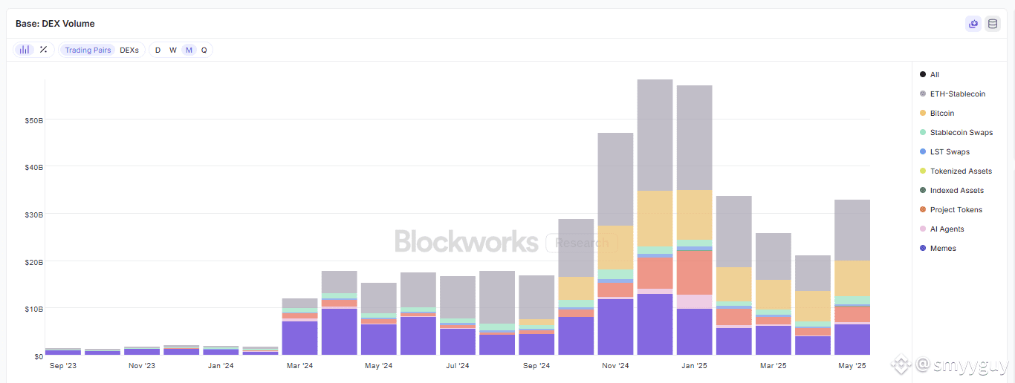1015x383 pixels.
Task: Switch to the bar chart absolute view icon
Action: pos(25,50)
